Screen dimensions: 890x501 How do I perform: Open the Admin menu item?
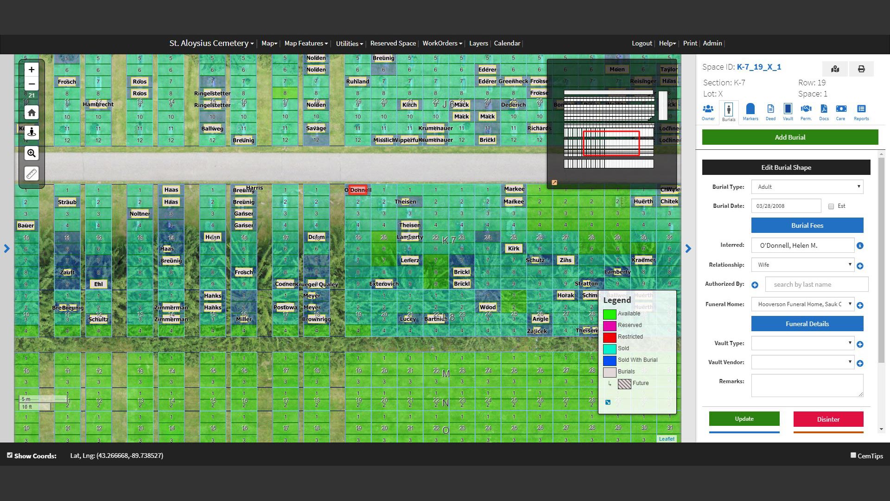tap(712, 43)
